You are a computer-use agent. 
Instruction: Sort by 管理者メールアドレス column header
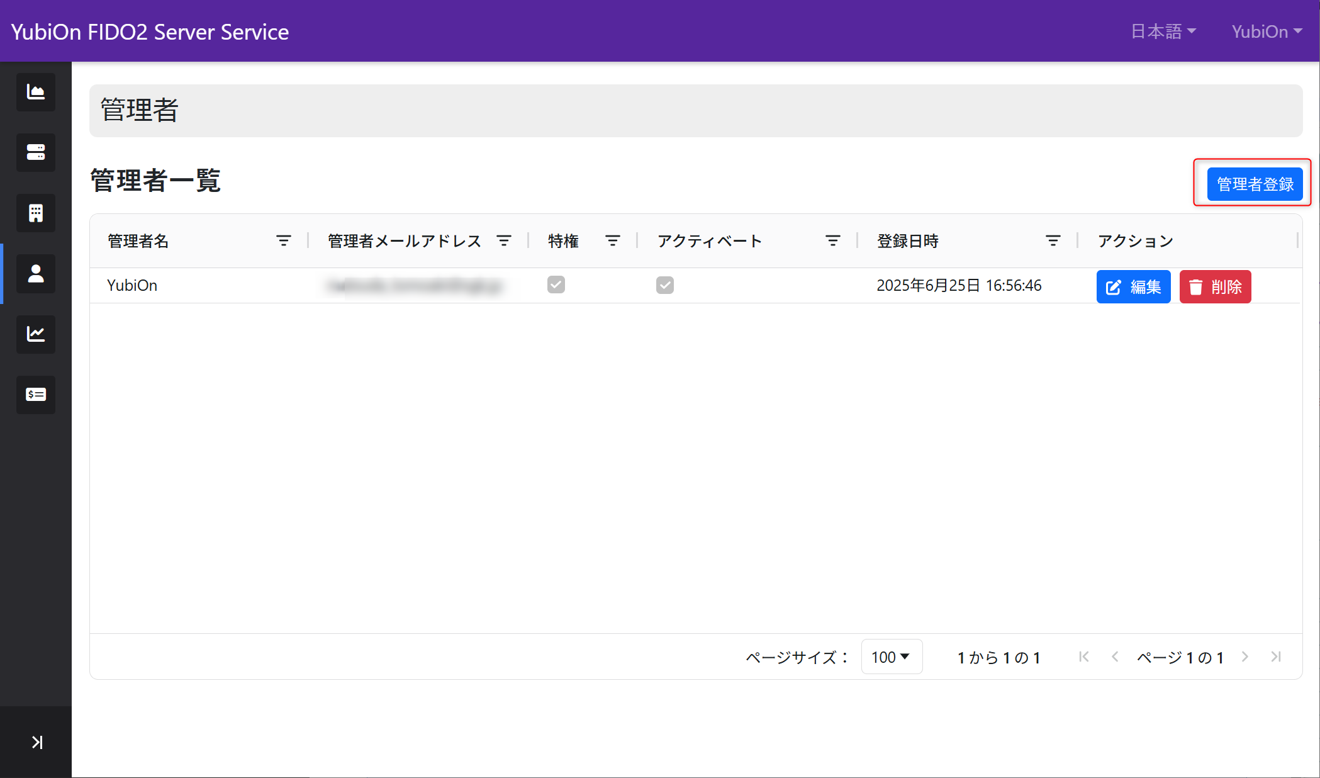[x=404, y=241]
